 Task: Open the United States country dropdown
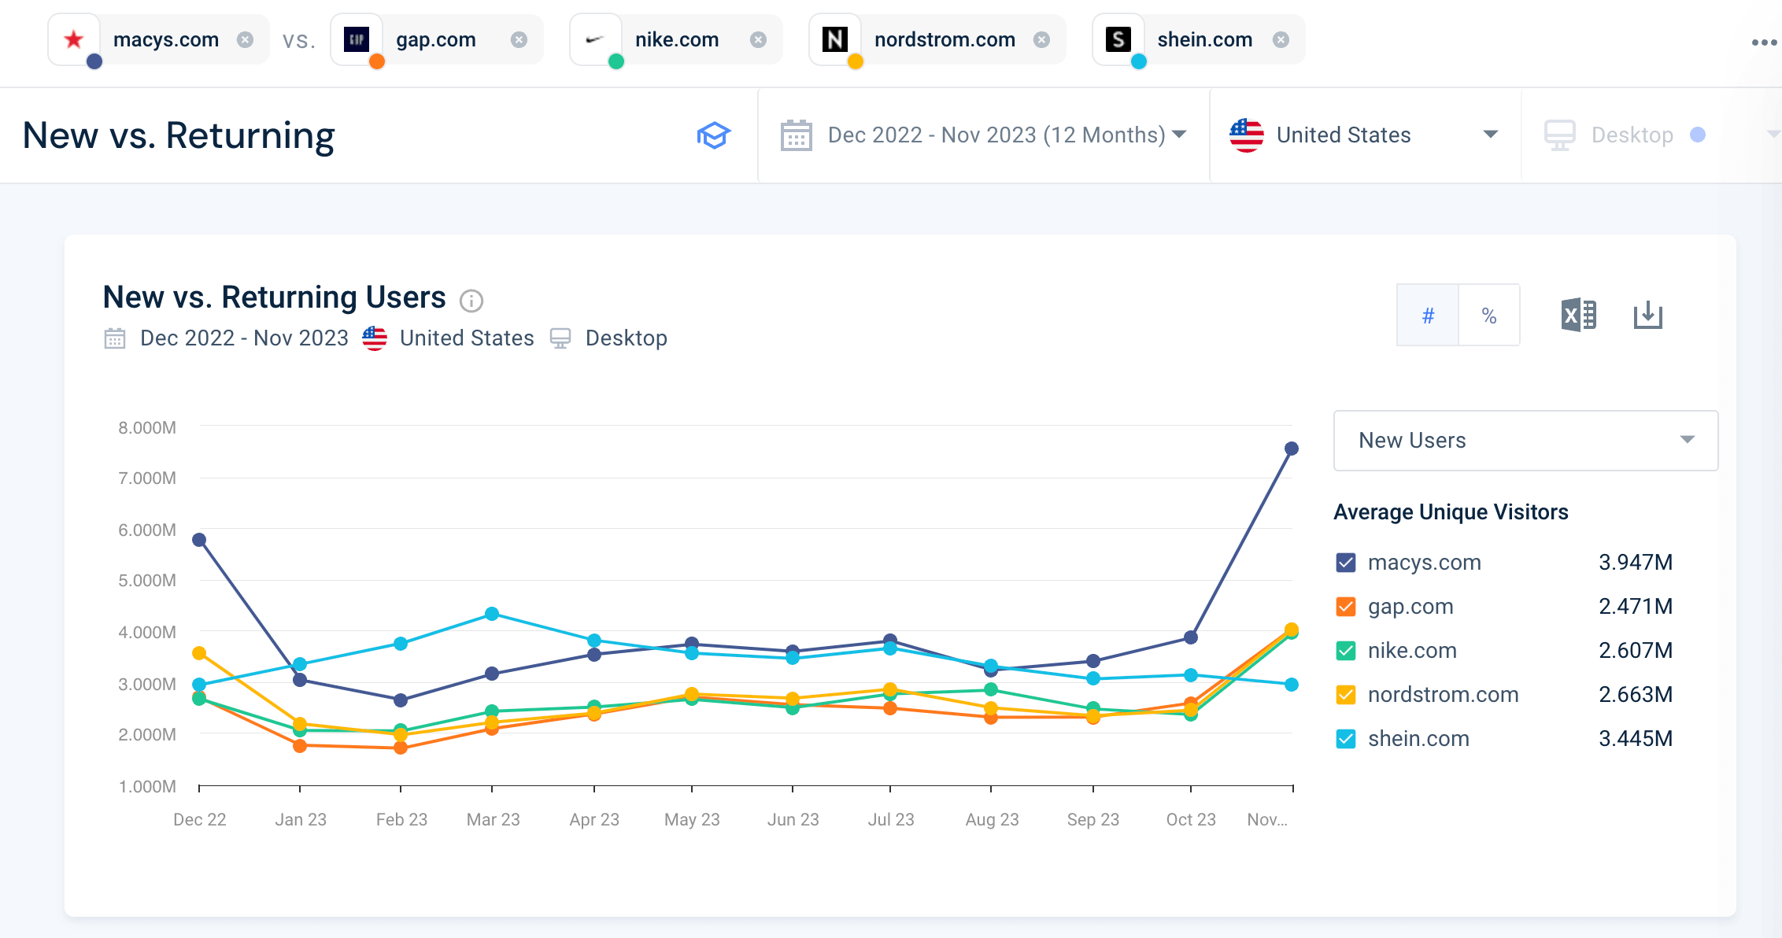tap(1366, 135)
